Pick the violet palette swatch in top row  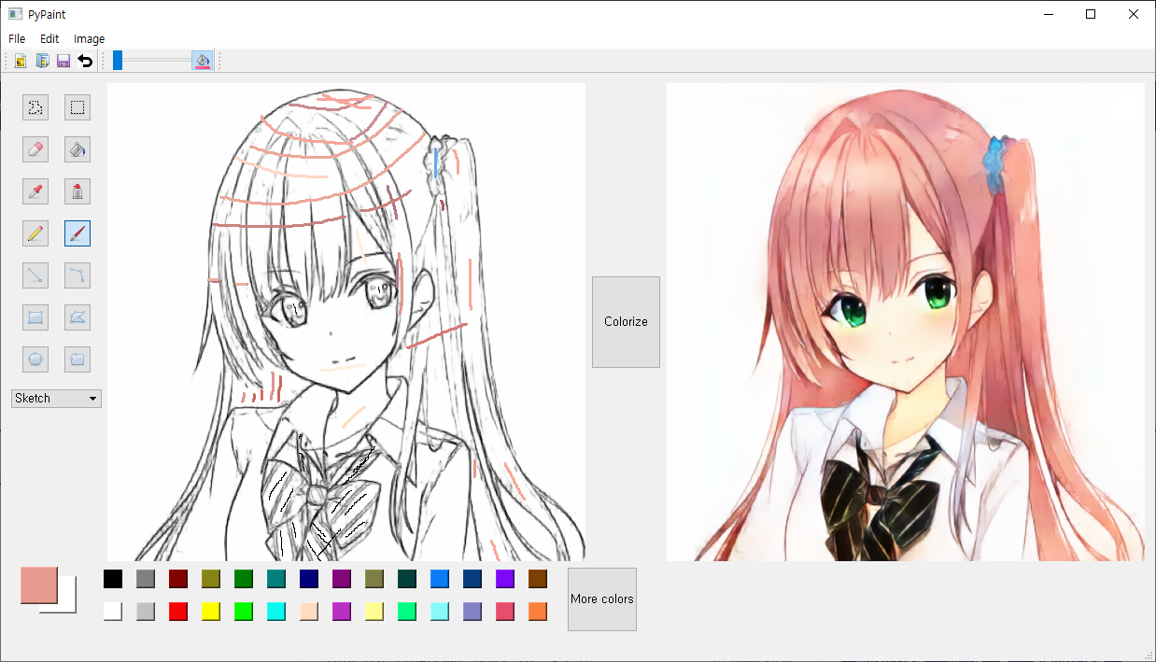tap(505, 579)
